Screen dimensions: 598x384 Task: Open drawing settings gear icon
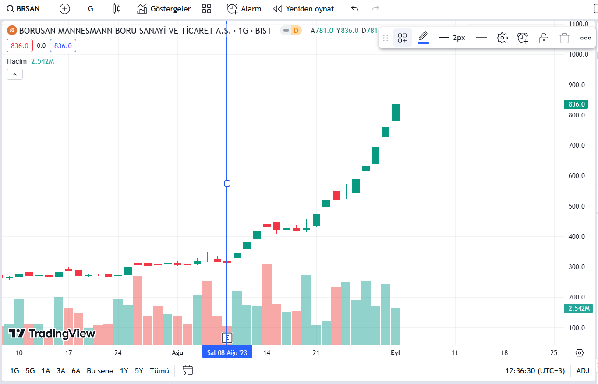click(x=502, y=38)
